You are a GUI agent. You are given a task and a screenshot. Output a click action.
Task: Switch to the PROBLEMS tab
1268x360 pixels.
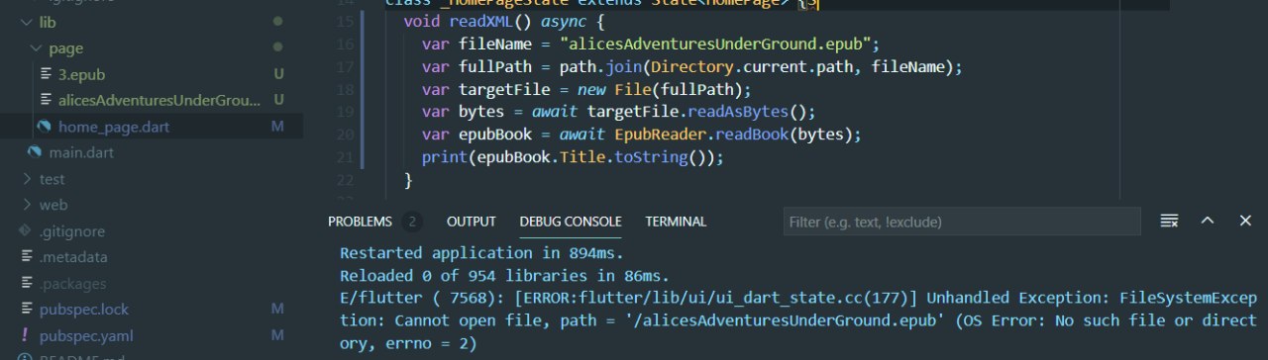pyautogui.click(x=360, y=222)
